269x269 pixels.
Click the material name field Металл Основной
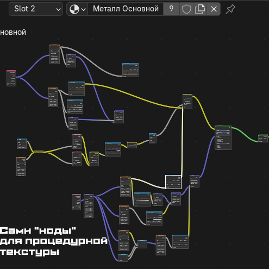pos(126,9)
